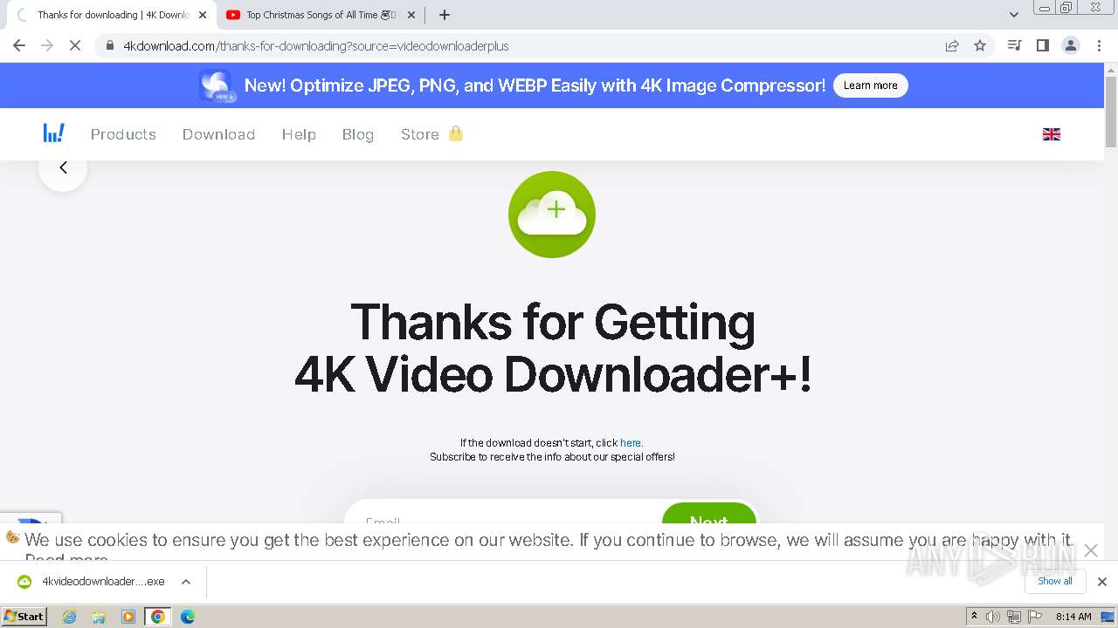1118x628 pixels.
Task: Click the taskbar clock showing 8:14 AM
Action: click(1073, 617)
